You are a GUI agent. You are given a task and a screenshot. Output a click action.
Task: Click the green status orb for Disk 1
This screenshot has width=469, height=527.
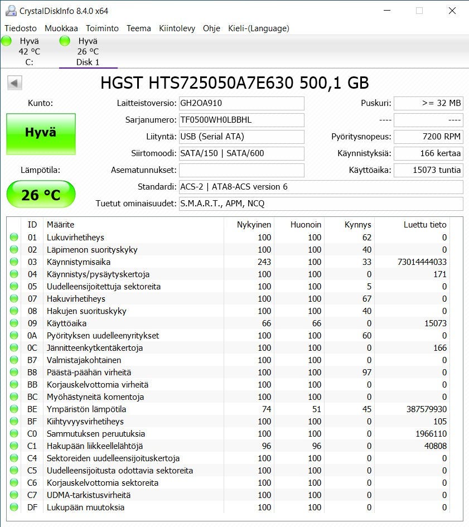(65, 41)
